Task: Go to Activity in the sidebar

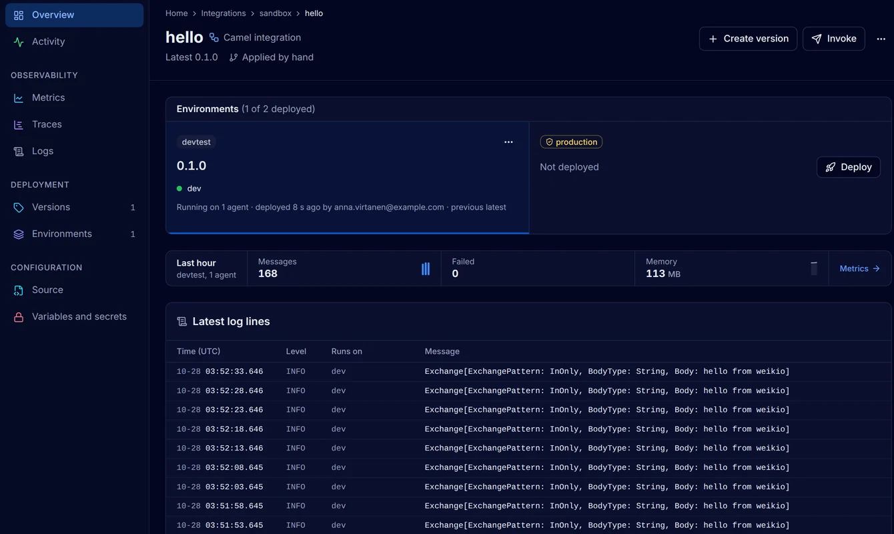Action: pyautogui.click(x=74, y=41)
